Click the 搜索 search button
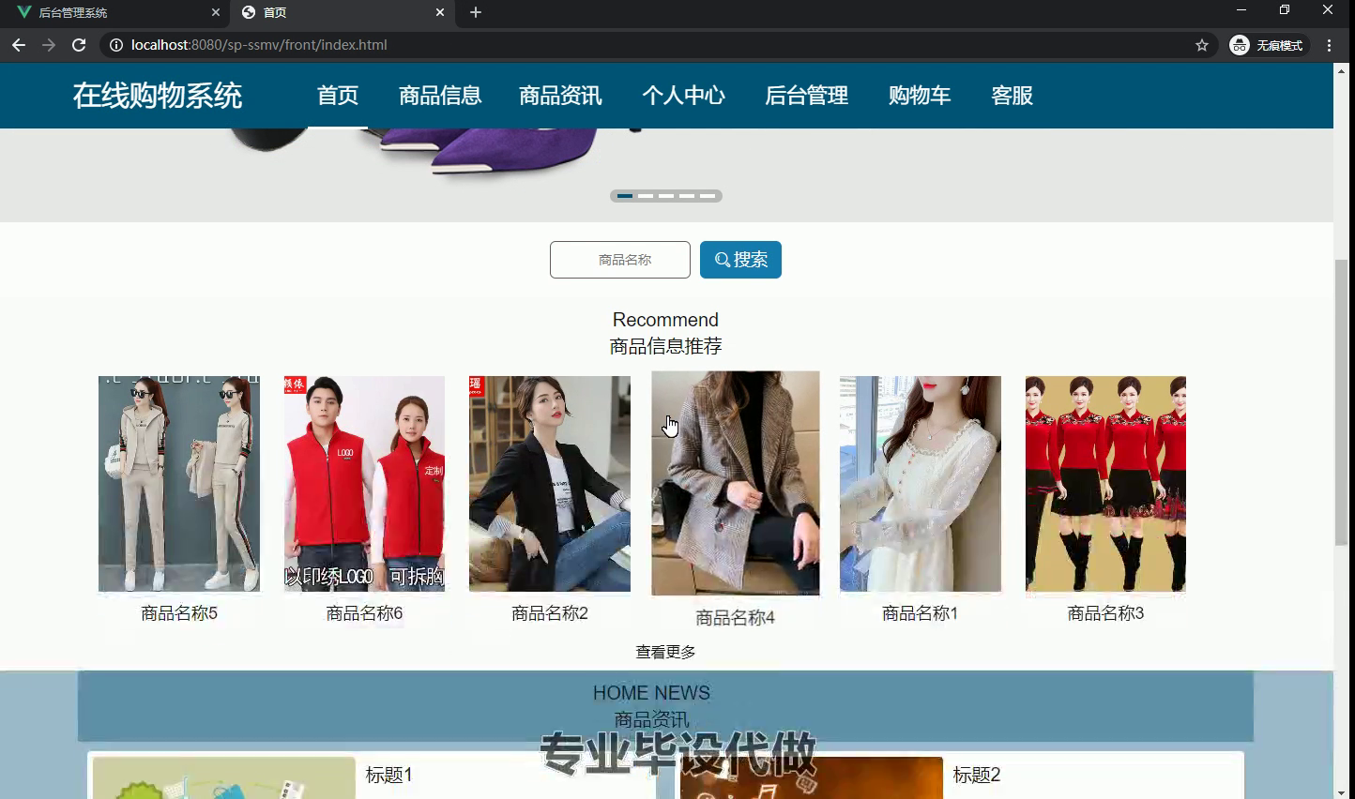Image resolution: width=1355 pixels, height=799 pixels. point(740,260)
